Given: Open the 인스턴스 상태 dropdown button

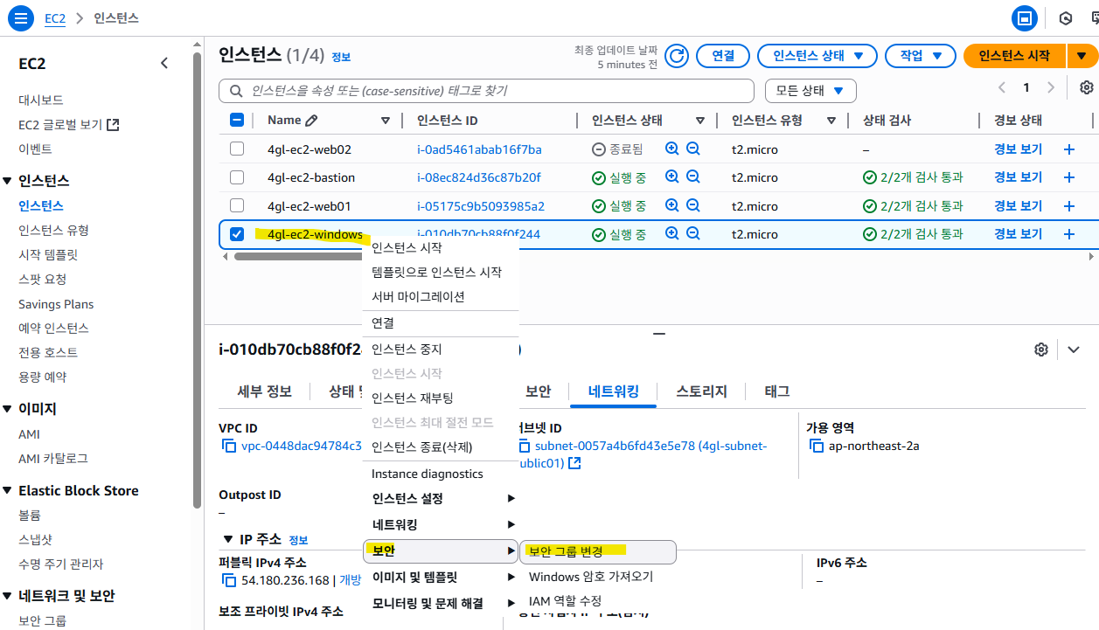Looking at the screenshot, I should tap(817, 56).
